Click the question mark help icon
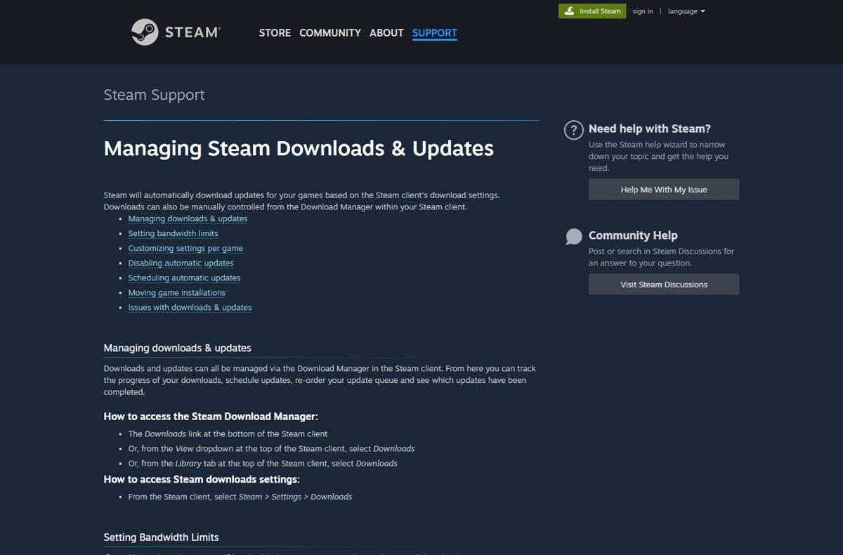This screenshot has width=843, height=555. click(574, 130)
